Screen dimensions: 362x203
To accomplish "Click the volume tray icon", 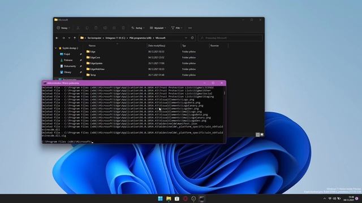I will coord(334,198).
